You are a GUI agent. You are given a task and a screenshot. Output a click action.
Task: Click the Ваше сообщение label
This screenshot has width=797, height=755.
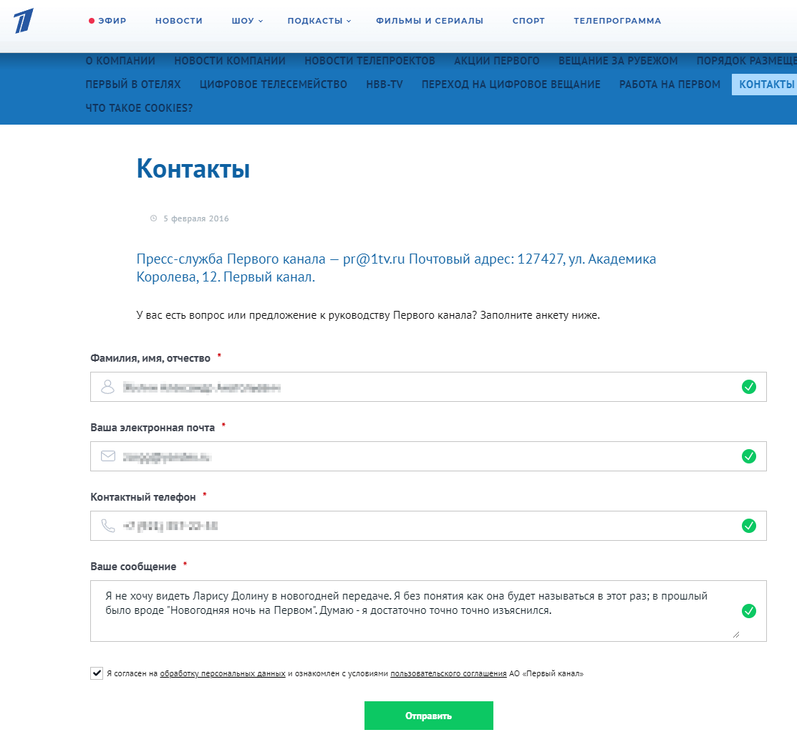[x=133, y=567]
